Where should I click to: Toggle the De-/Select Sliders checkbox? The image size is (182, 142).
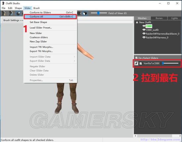click(x=136, y=58)
